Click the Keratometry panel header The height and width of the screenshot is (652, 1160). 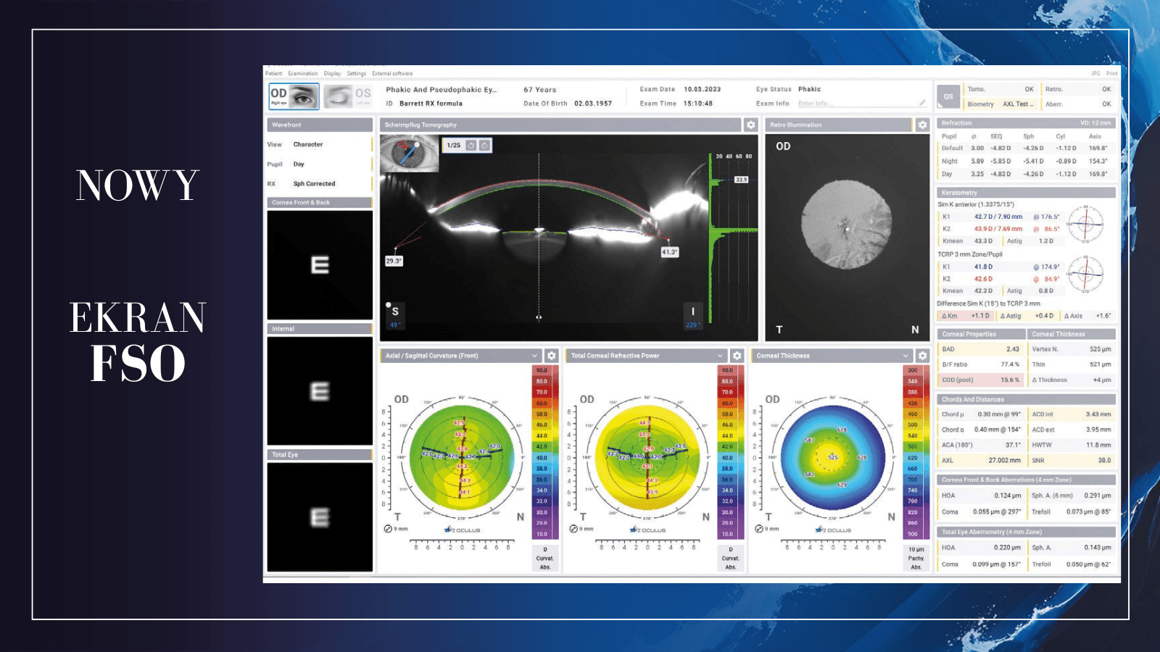[x=1026, y=193]
